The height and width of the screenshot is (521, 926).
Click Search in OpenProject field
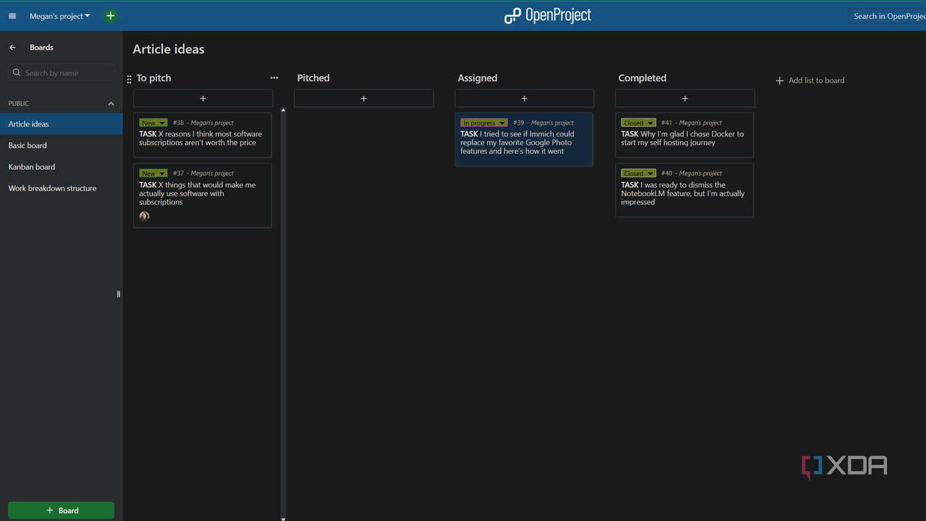pos(888,16)
